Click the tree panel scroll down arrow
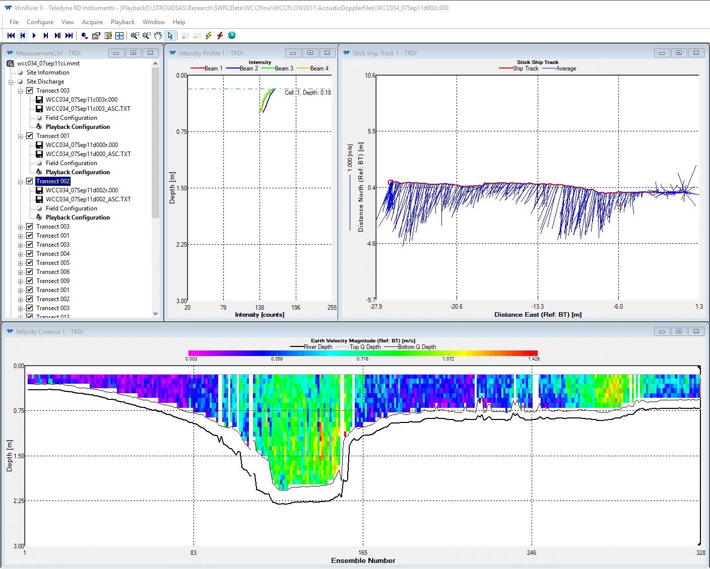This screenshot has width=710, height=569. [155, 313]
